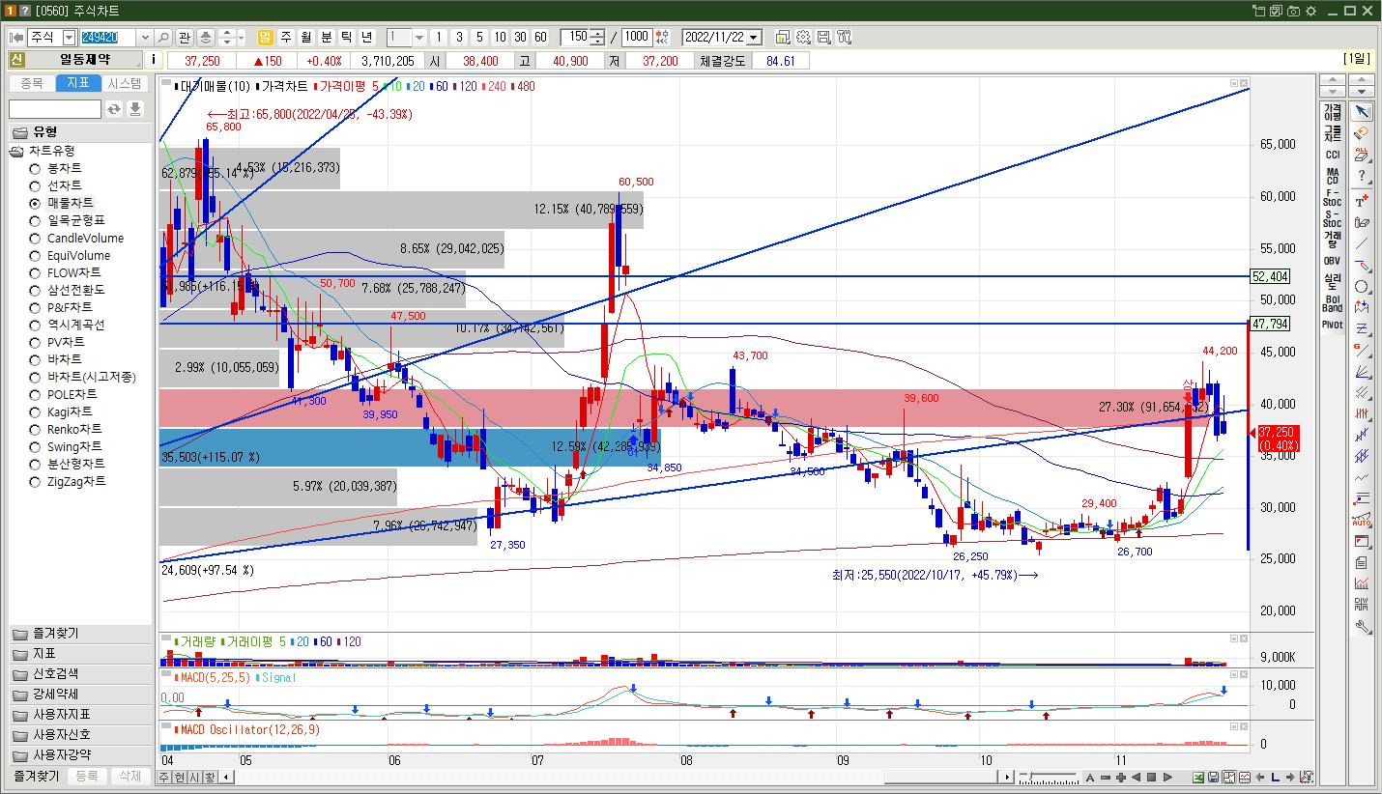Switch to the 종목 tab
Screen dimensions: 1382x794
point(32,84)
